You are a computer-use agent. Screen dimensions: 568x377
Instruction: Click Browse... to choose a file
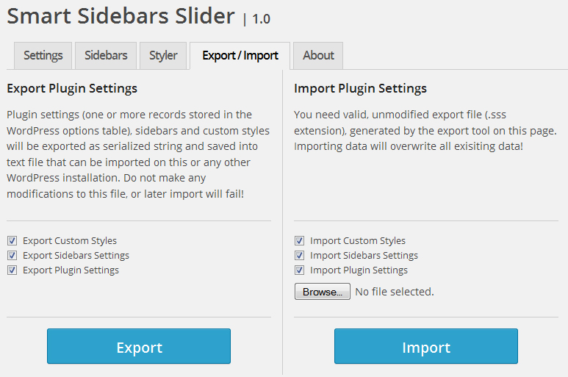(322, 292)
